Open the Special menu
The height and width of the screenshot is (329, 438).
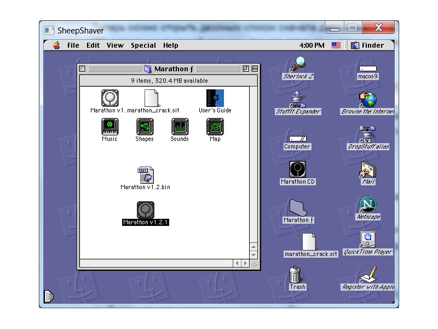point(143,46)
